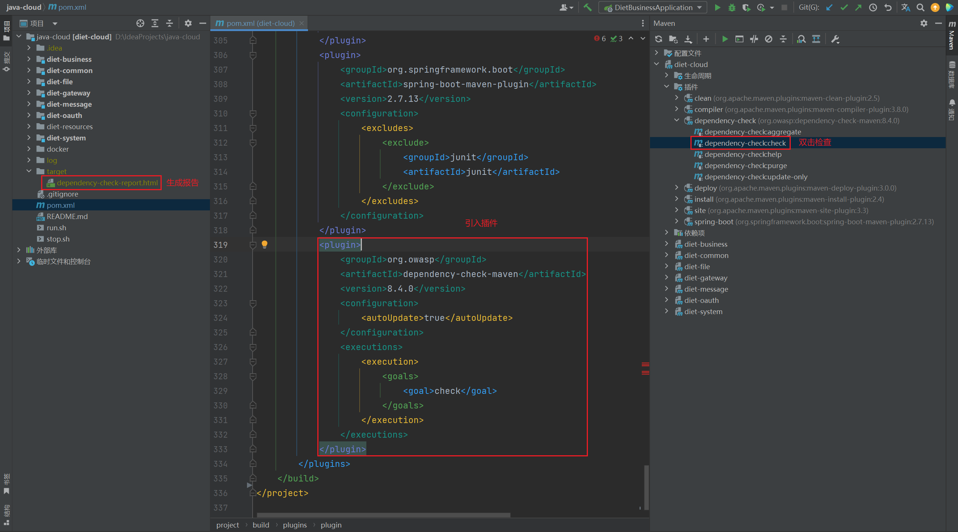Open Search Everywhere magnifier icon
The height and width of the screenshot is (532, 958).
coord(920,7)
